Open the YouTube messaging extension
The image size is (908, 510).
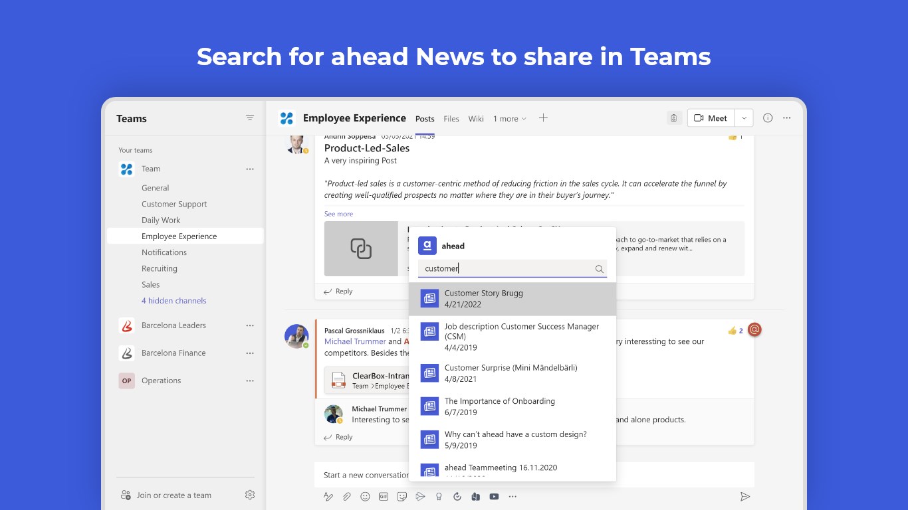tap(494, 497)
